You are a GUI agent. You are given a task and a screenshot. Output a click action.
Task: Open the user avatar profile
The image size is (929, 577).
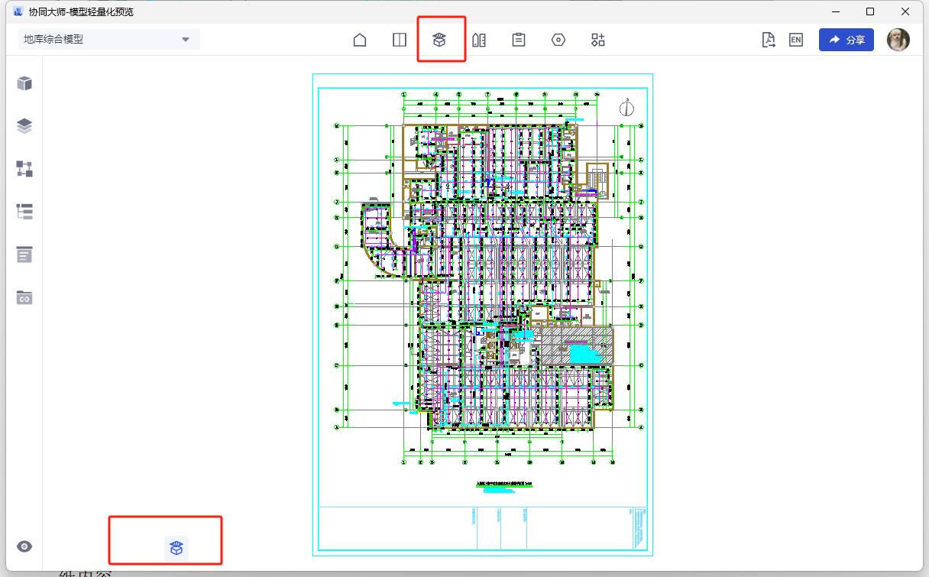(x=898, y=40)
